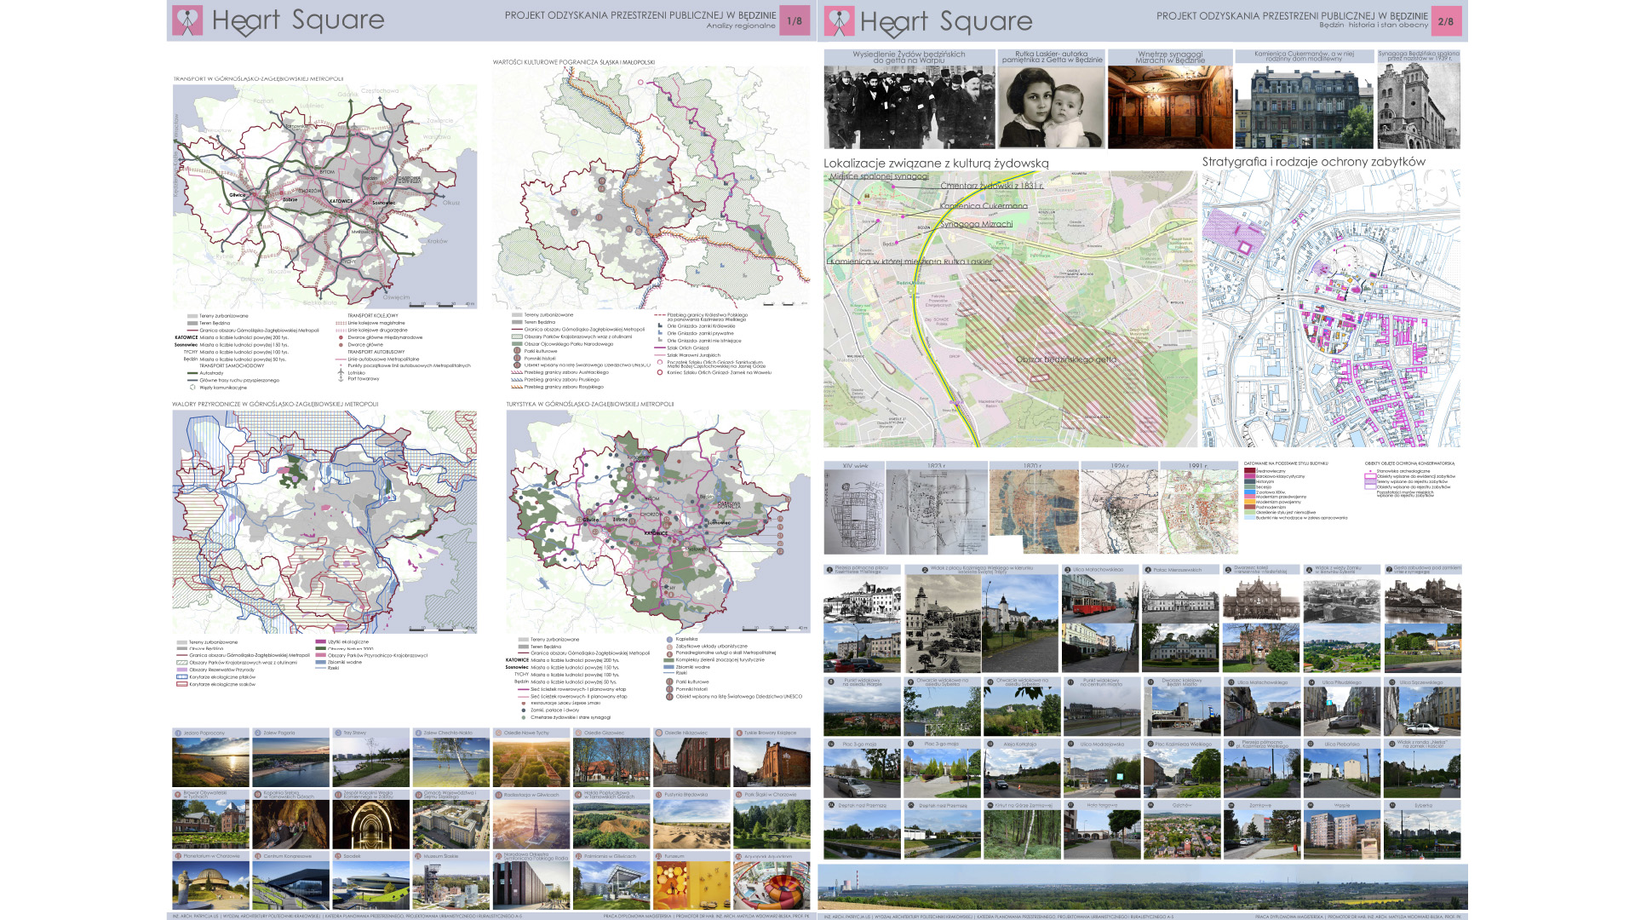The width and height of the screenshot is (1635, 920).
Task: Open the Spodek arena photo
Action: tap(370, 886)
